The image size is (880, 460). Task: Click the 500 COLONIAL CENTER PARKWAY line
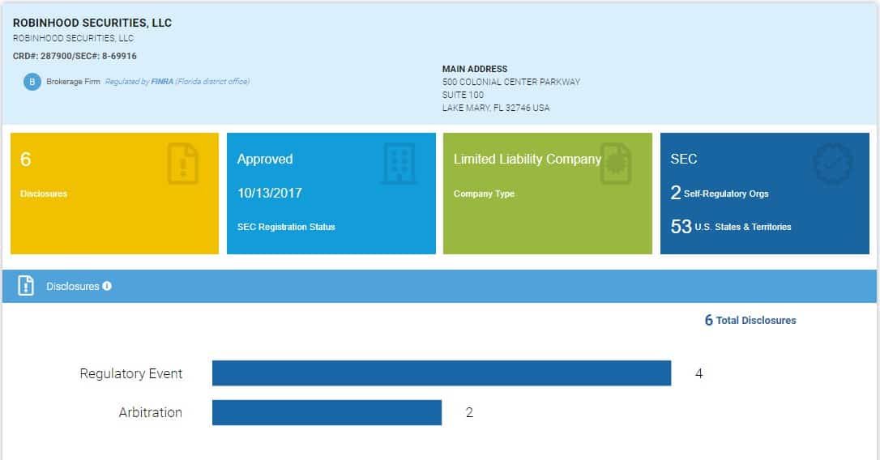511,82
